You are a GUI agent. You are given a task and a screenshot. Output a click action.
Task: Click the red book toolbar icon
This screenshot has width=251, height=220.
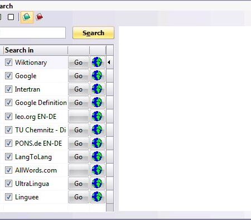[40, 17]
